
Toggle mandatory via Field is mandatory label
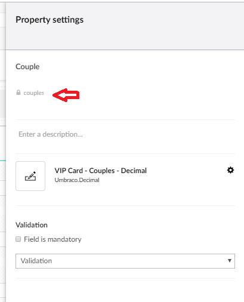point(52,239)
